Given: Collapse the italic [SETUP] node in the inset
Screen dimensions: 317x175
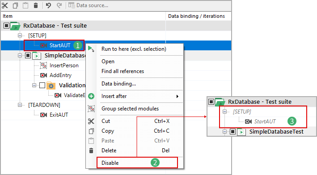Looking at the screenshot, I should [224, 112].
